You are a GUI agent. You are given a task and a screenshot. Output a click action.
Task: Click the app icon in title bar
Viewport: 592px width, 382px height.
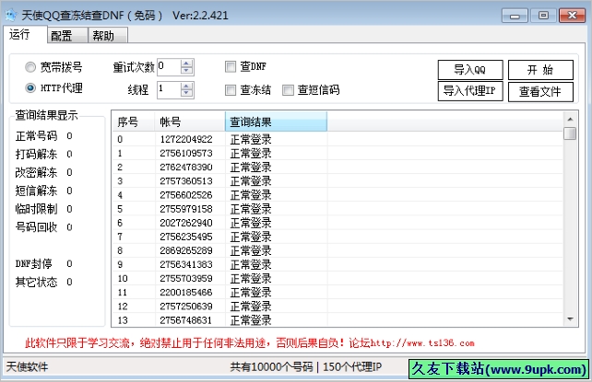(x=11, y=15)
